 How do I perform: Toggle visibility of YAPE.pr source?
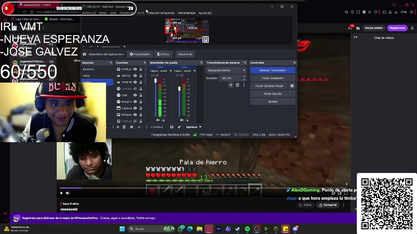click(x=135, y=69)
